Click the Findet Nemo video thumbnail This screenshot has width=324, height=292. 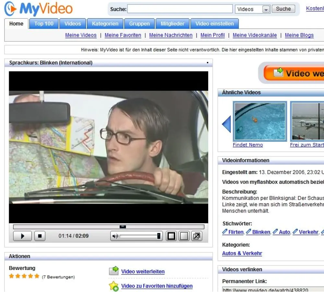point(260,121)
